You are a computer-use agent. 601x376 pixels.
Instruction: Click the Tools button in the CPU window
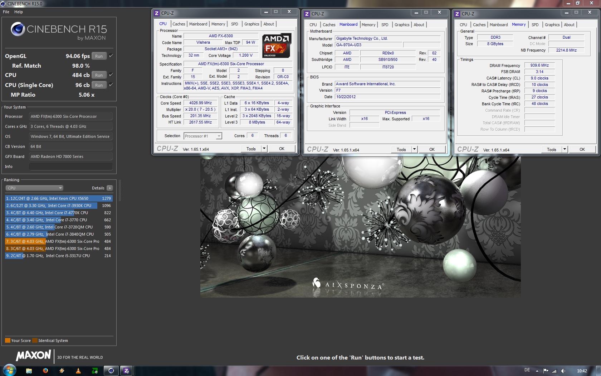(x=251, y=149)
